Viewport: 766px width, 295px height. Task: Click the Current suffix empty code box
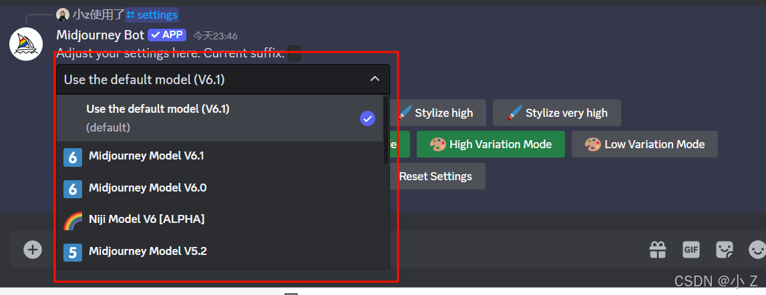pos(294,53)
